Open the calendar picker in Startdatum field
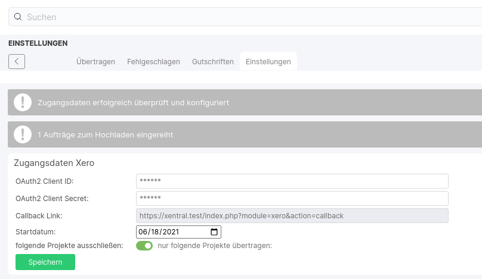The width and height of the screenshot is (482, 279). (x=215, y=232)
